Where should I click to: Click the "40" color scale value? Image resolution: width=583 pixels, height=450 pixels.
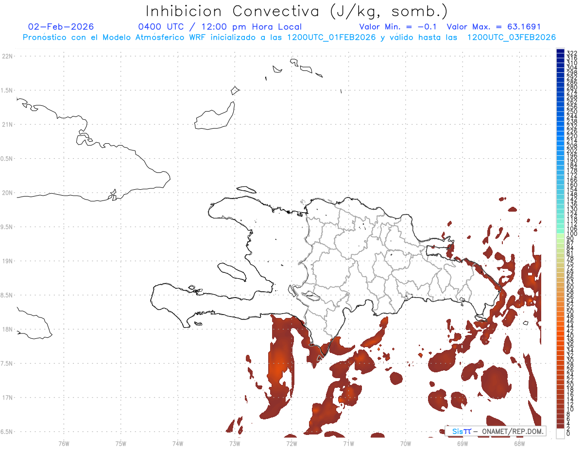(570, 336)
